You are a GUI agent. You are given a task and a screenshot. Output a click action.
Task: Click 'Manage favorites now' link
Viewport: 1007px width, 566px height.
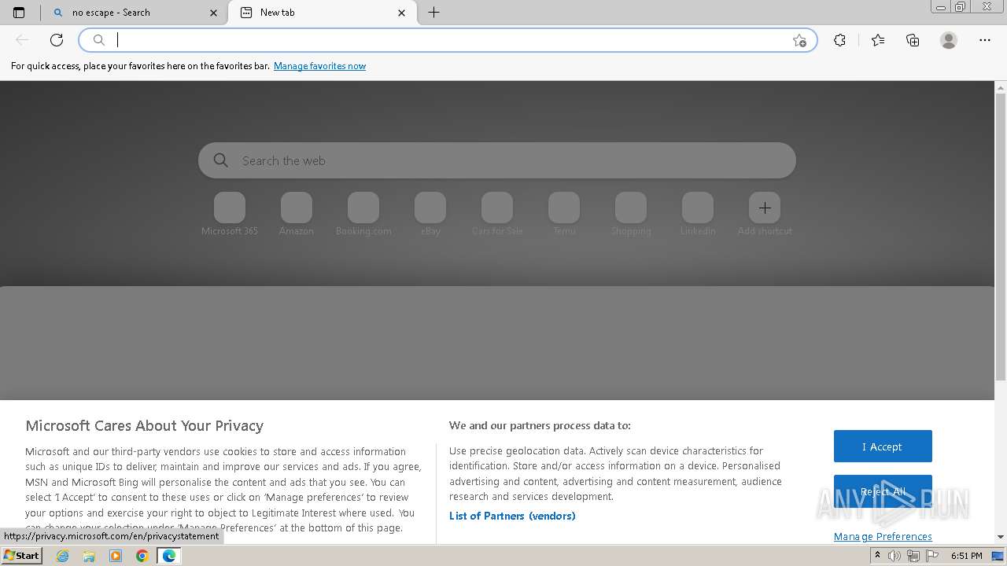(319, 66)
